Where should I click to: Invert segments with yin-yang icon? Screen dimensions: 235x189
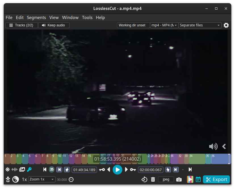(x=16, y=179)
